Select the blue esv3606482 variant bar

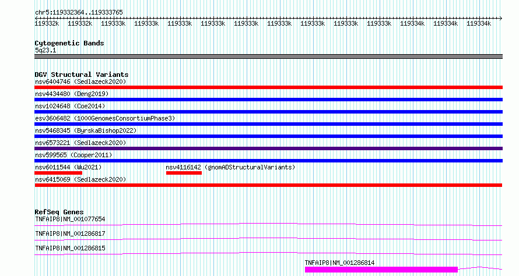point(268,124)
